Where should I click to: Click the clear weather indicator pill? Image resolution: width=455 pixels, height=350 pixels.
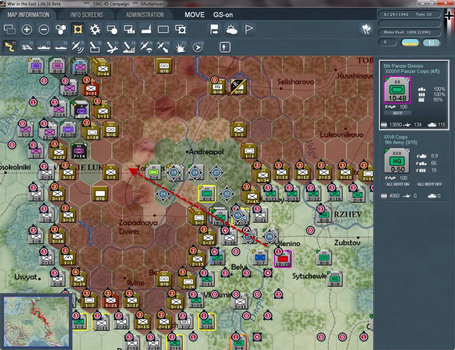pos(410,42)
